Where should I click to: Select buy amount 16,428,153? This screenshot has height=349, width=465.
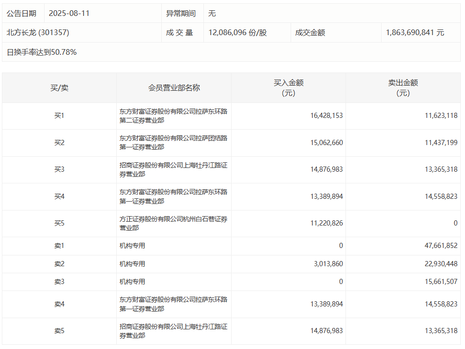(x=327, y=116)
